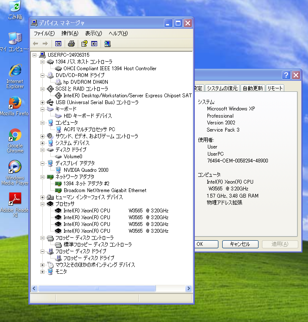The image size is (308, 322).
Task: Collapse the USERPC-24926315 root node
Action: coord(35,55)
